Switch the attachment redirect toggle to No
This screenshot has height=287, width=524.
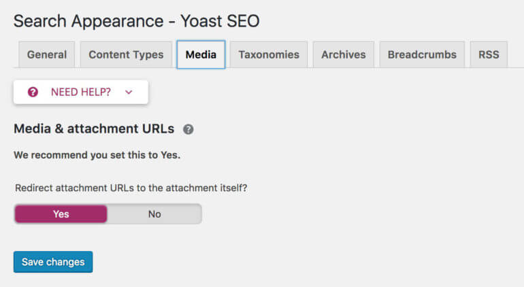click(x=154, y=214)
